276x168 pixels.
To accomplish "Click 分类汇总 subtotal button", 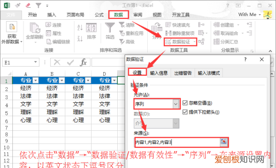I will [x=226, y=42].
